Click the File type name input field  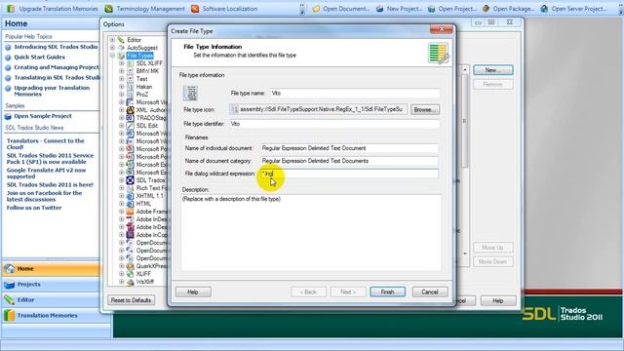tap(355, 94)
